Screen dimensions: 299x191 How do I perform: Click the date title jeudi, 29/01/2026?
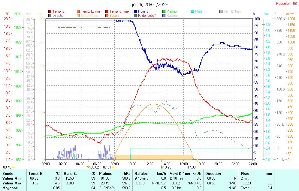(150, 4)
